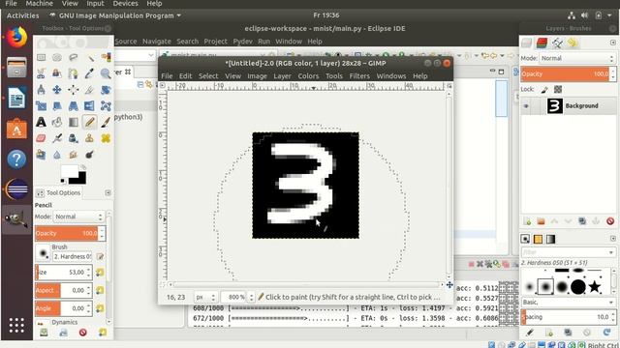Screen dimensions: 620x348
Task: Open GIMP Colors menu
Action: (x=308, y=75)
